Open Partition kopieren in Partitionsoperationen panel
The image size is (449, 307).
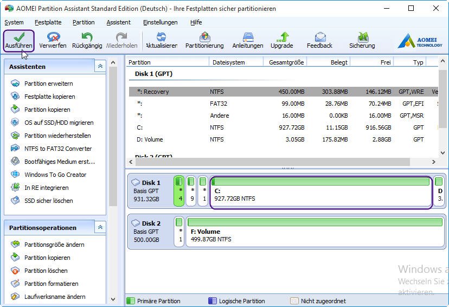click(x=40, y=258)
